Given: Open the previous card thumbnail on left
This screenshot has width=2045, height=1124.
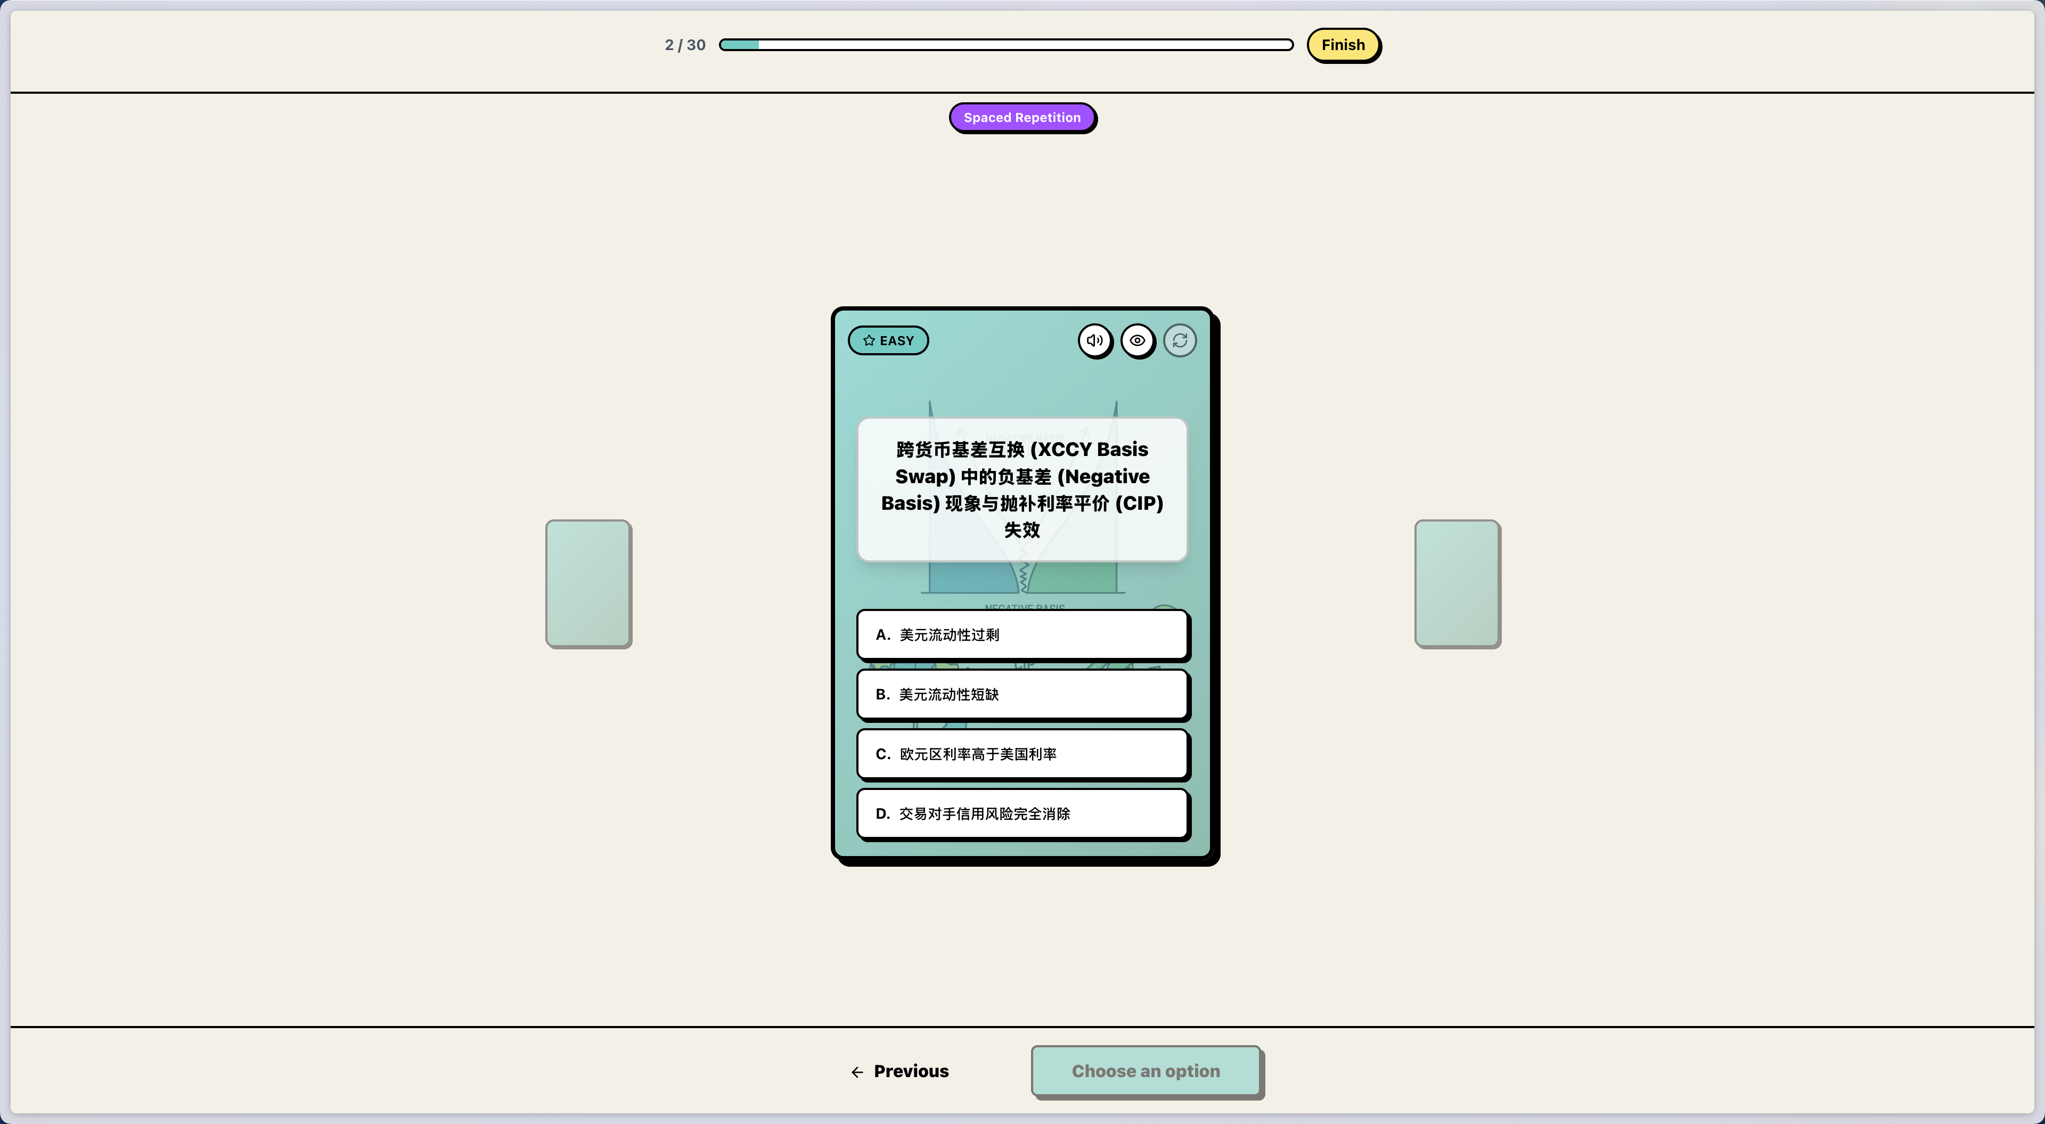Looking at the screenshot, I should point(588,583).
